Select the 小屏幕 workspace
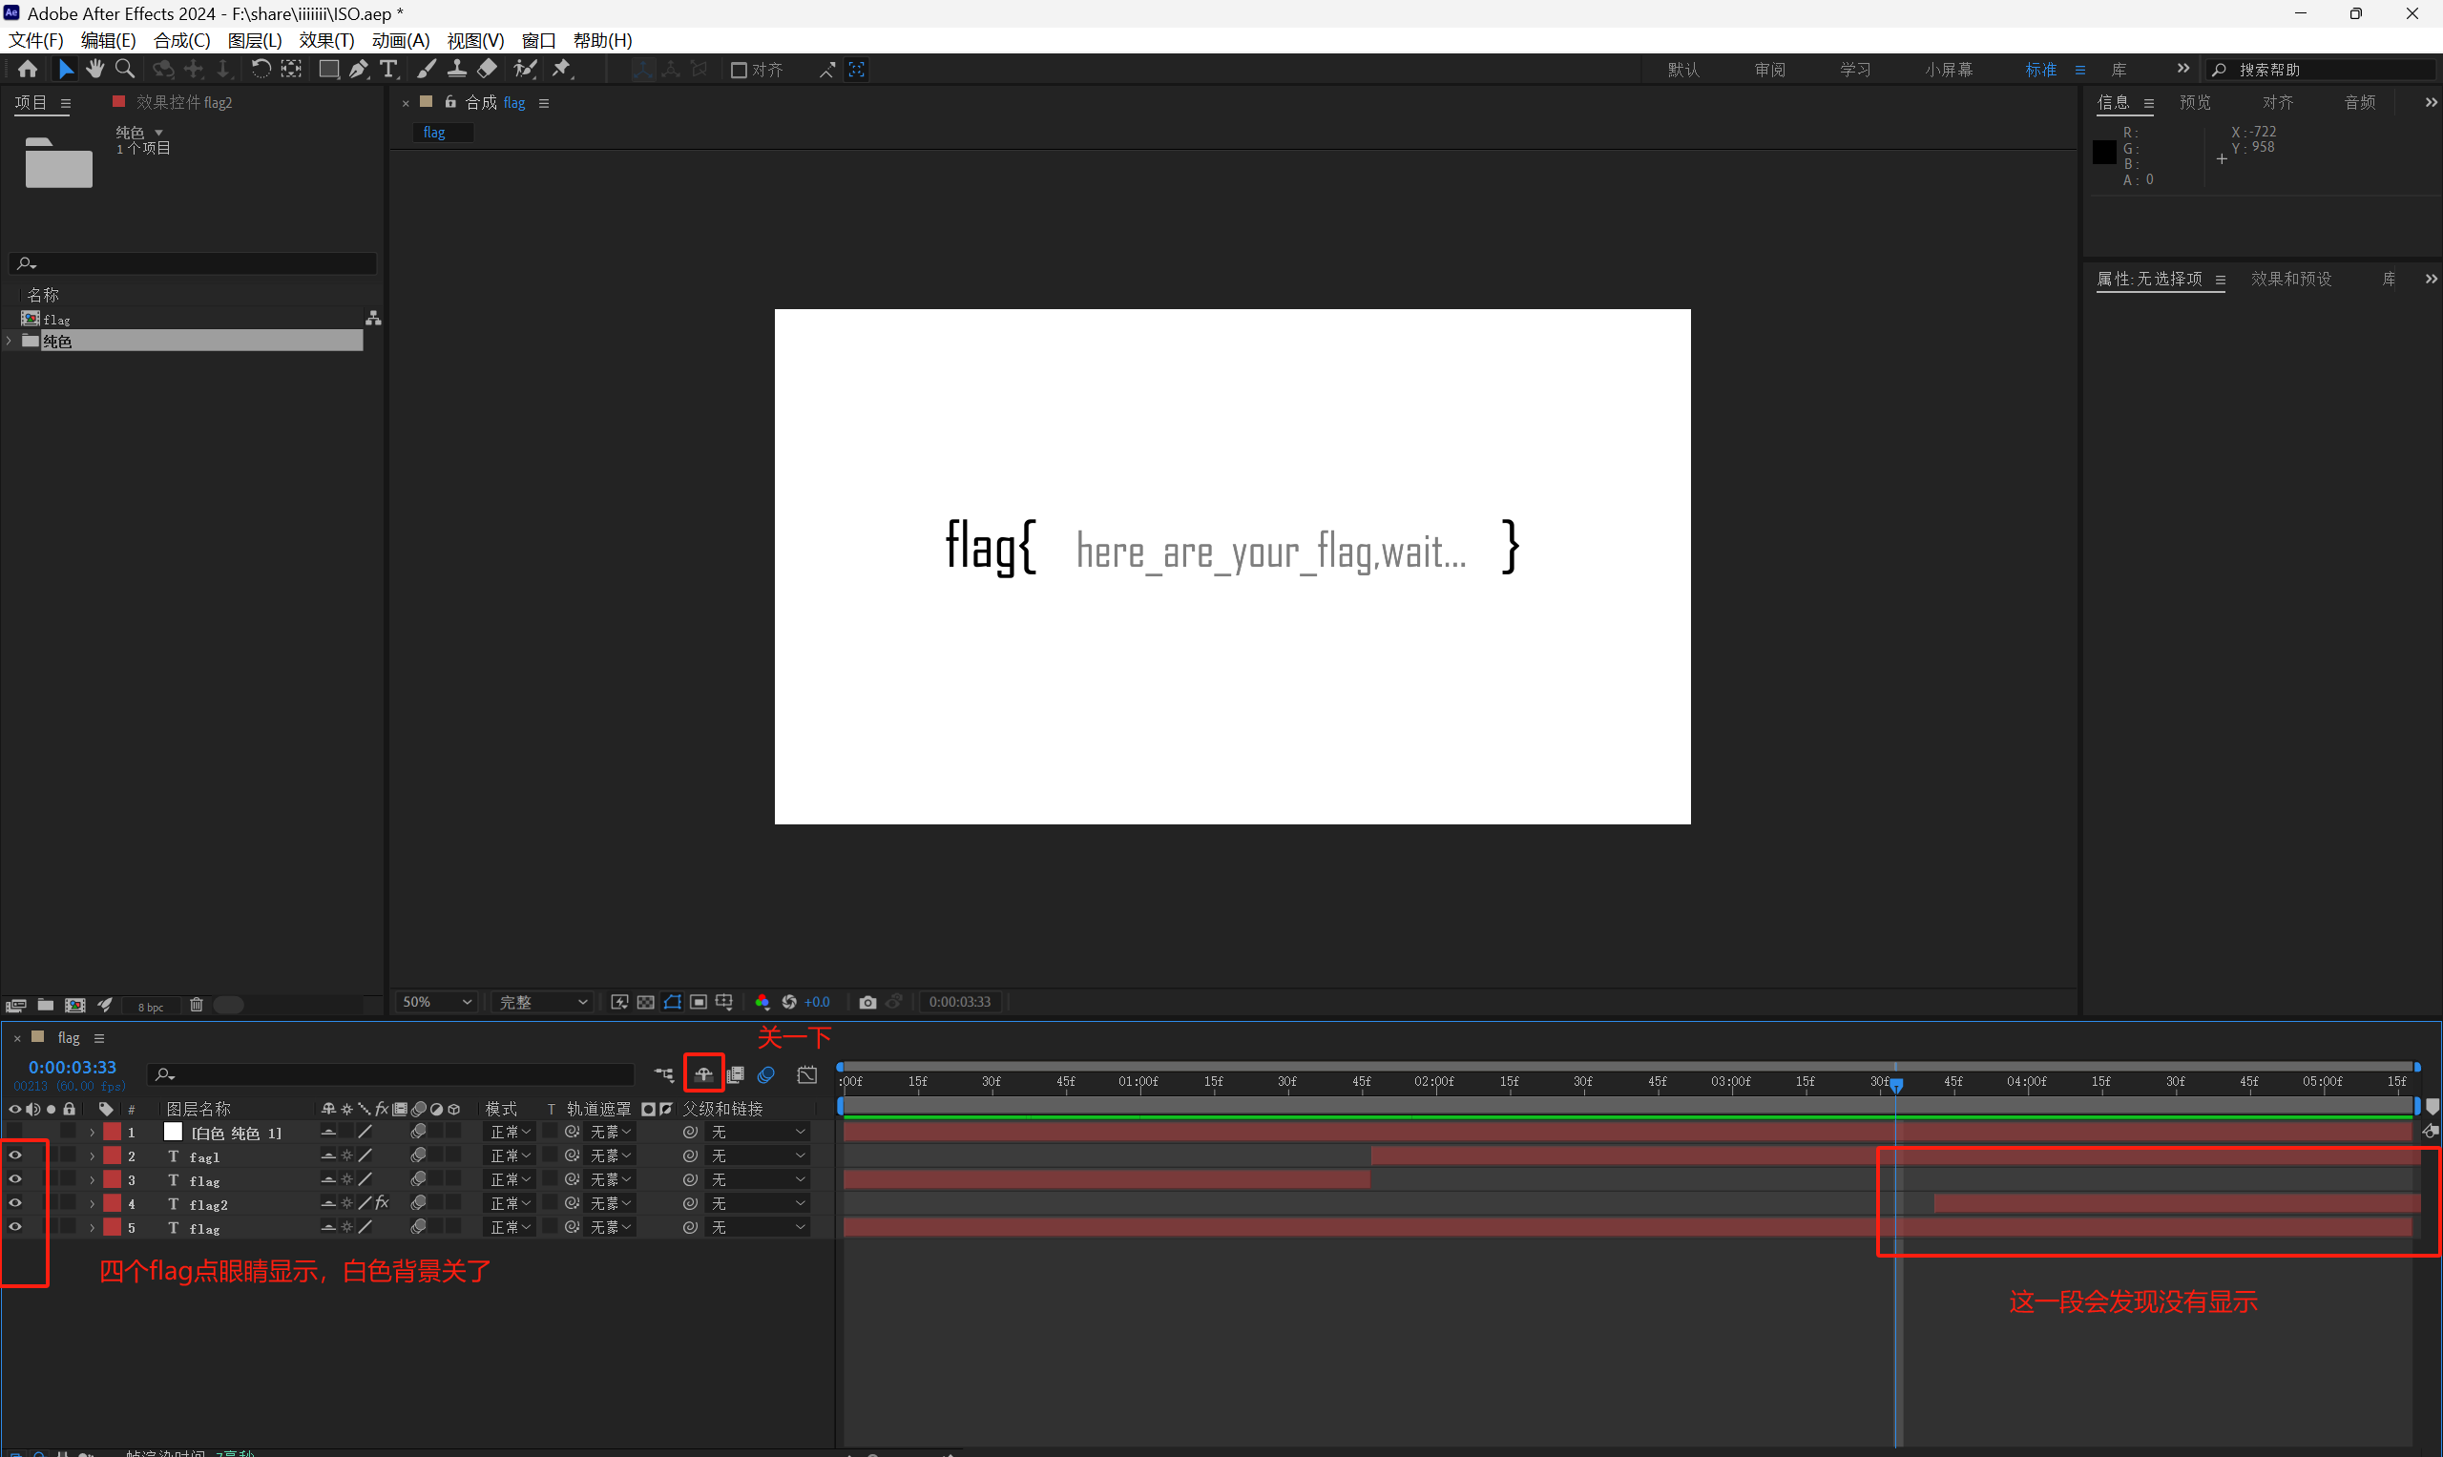 pos(1949,70)
